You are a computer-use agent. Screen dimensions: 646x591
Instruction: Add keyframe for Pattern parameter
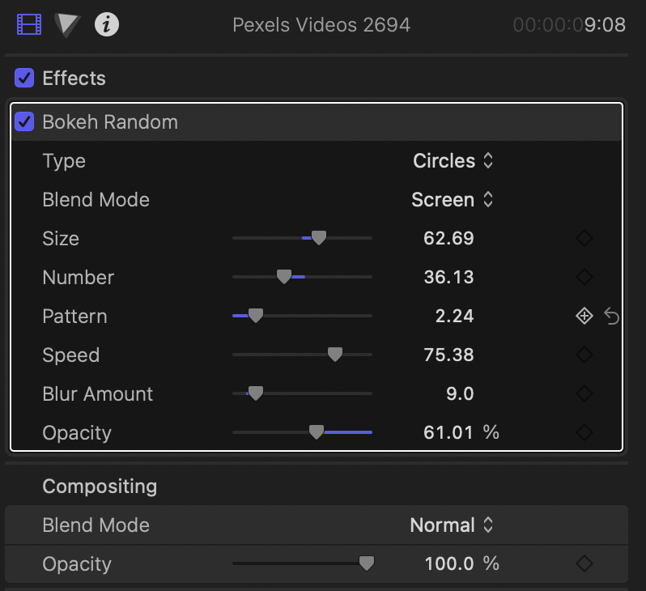pos(584,316)
